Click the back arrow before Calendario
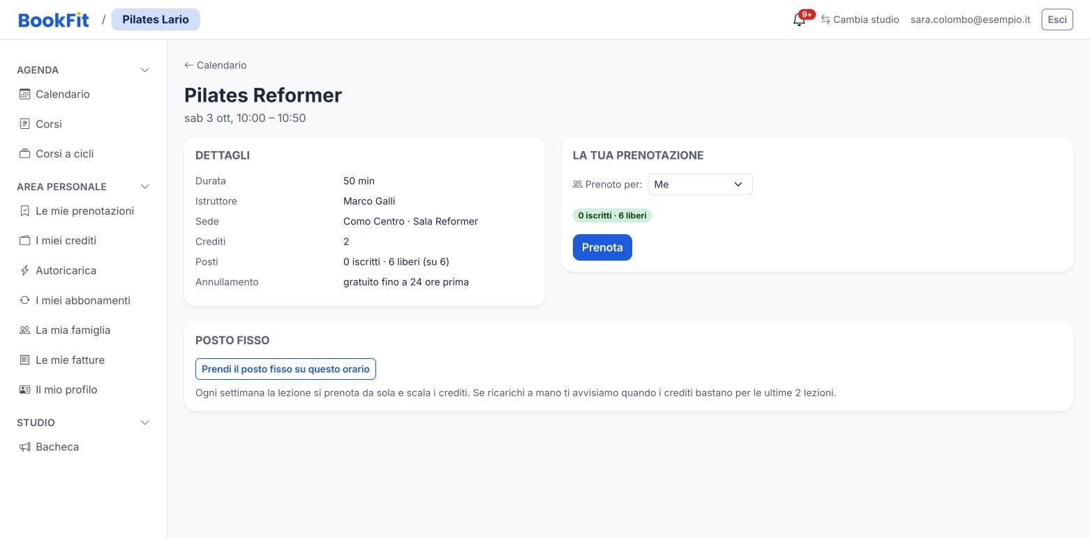Screen dimensions: 1090x538 tap(188, 65)
